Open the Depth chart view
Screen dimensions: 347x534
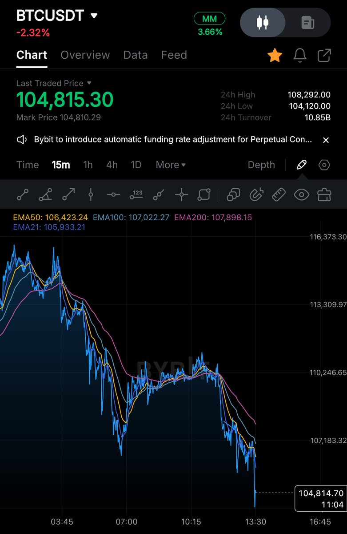(261, 165)
